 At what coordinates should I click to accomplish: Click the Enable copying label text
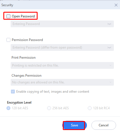click(x=53, y=92)
